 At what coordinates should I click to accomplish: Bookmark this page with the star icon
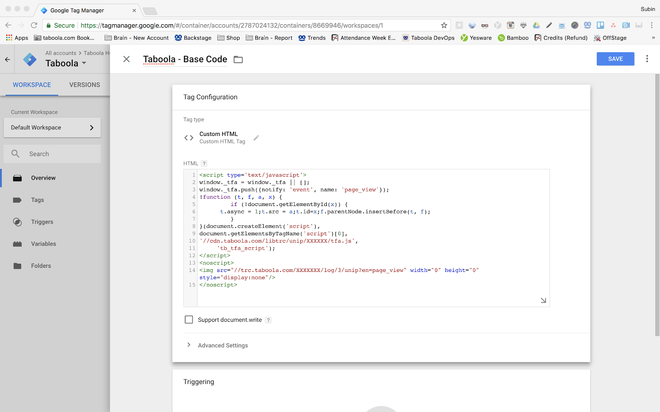444,26
